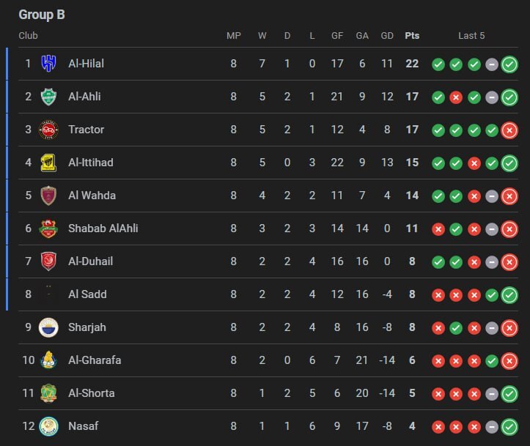The height and width of the screenshot is (446, 530).
Task: Click the Nasaf club logo
Action: [48, 426]
